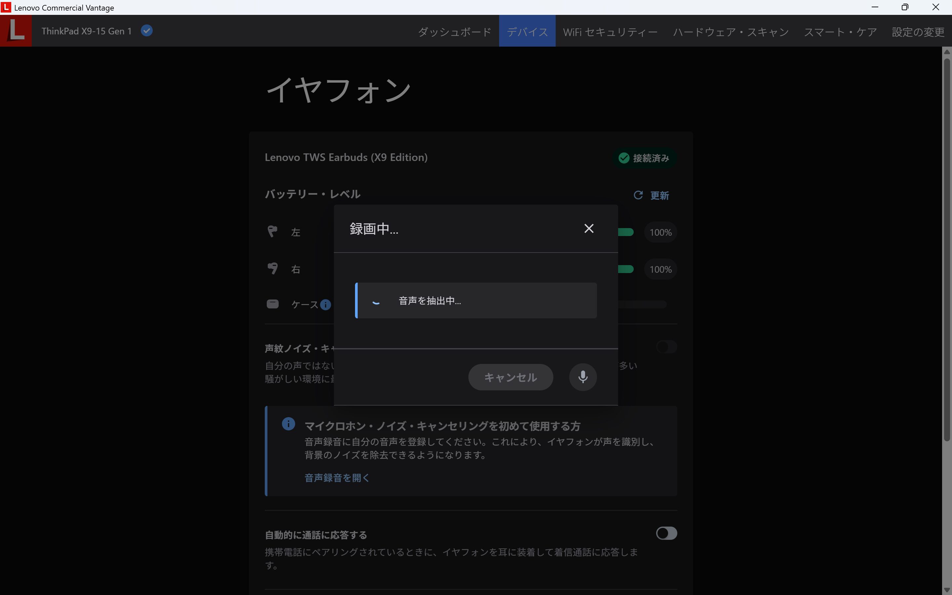952x595 pixels.
Task: Click the 録画中... dialog title
Action: click(374, 229)
